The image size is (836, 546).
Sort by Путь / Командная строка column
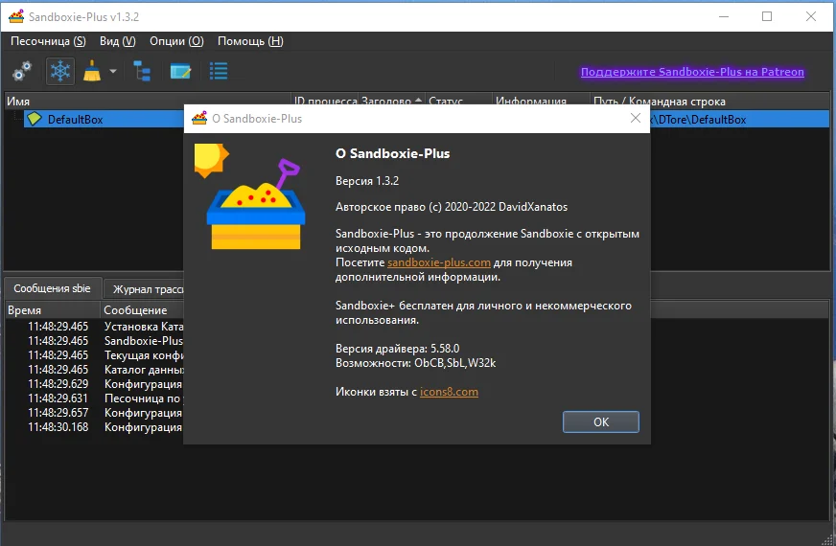(x=709, y=102)
